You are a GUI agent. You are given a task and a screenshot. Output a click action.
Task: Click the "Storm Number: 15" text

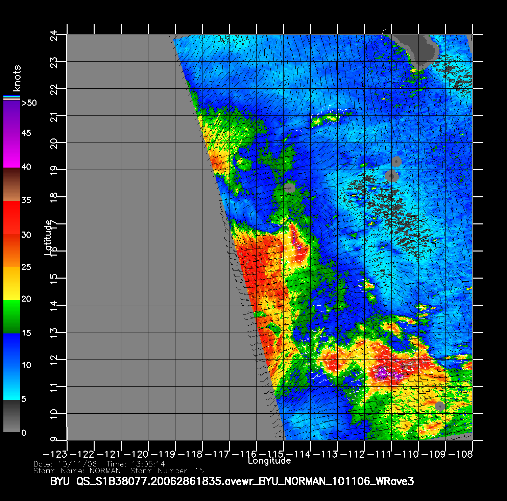pos(167,471)
